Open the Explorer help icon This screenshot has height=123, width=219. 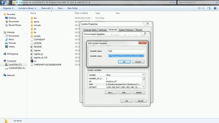(215, 8)
